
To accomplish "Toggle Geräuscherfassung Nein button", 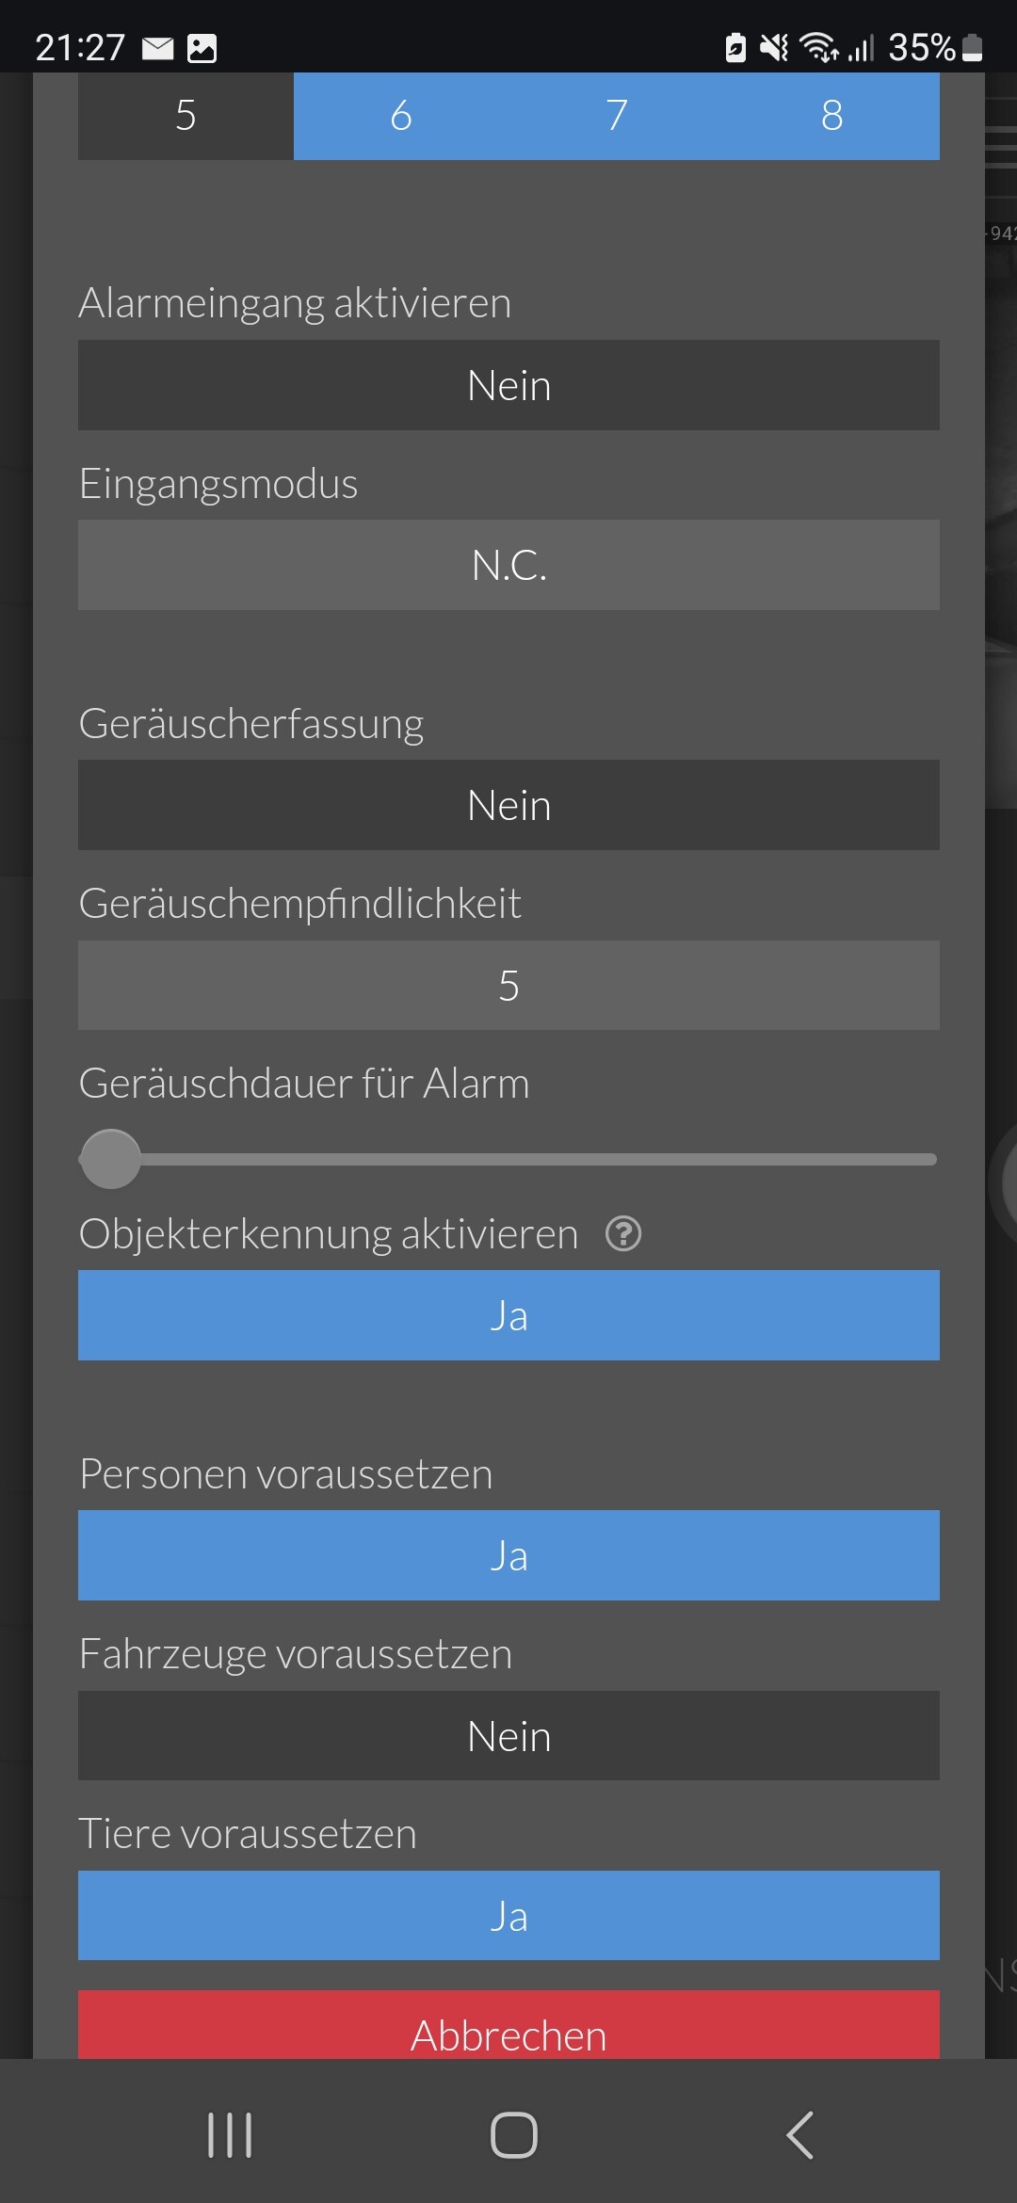I will tap(508, 805).
